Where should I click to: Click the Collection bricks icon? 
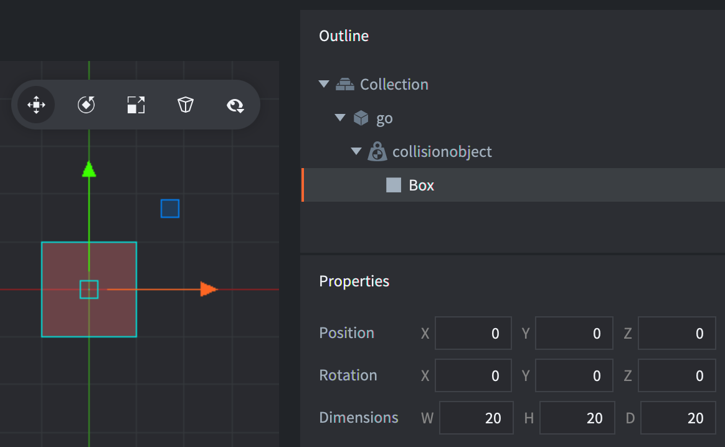(x=344, y=84)
